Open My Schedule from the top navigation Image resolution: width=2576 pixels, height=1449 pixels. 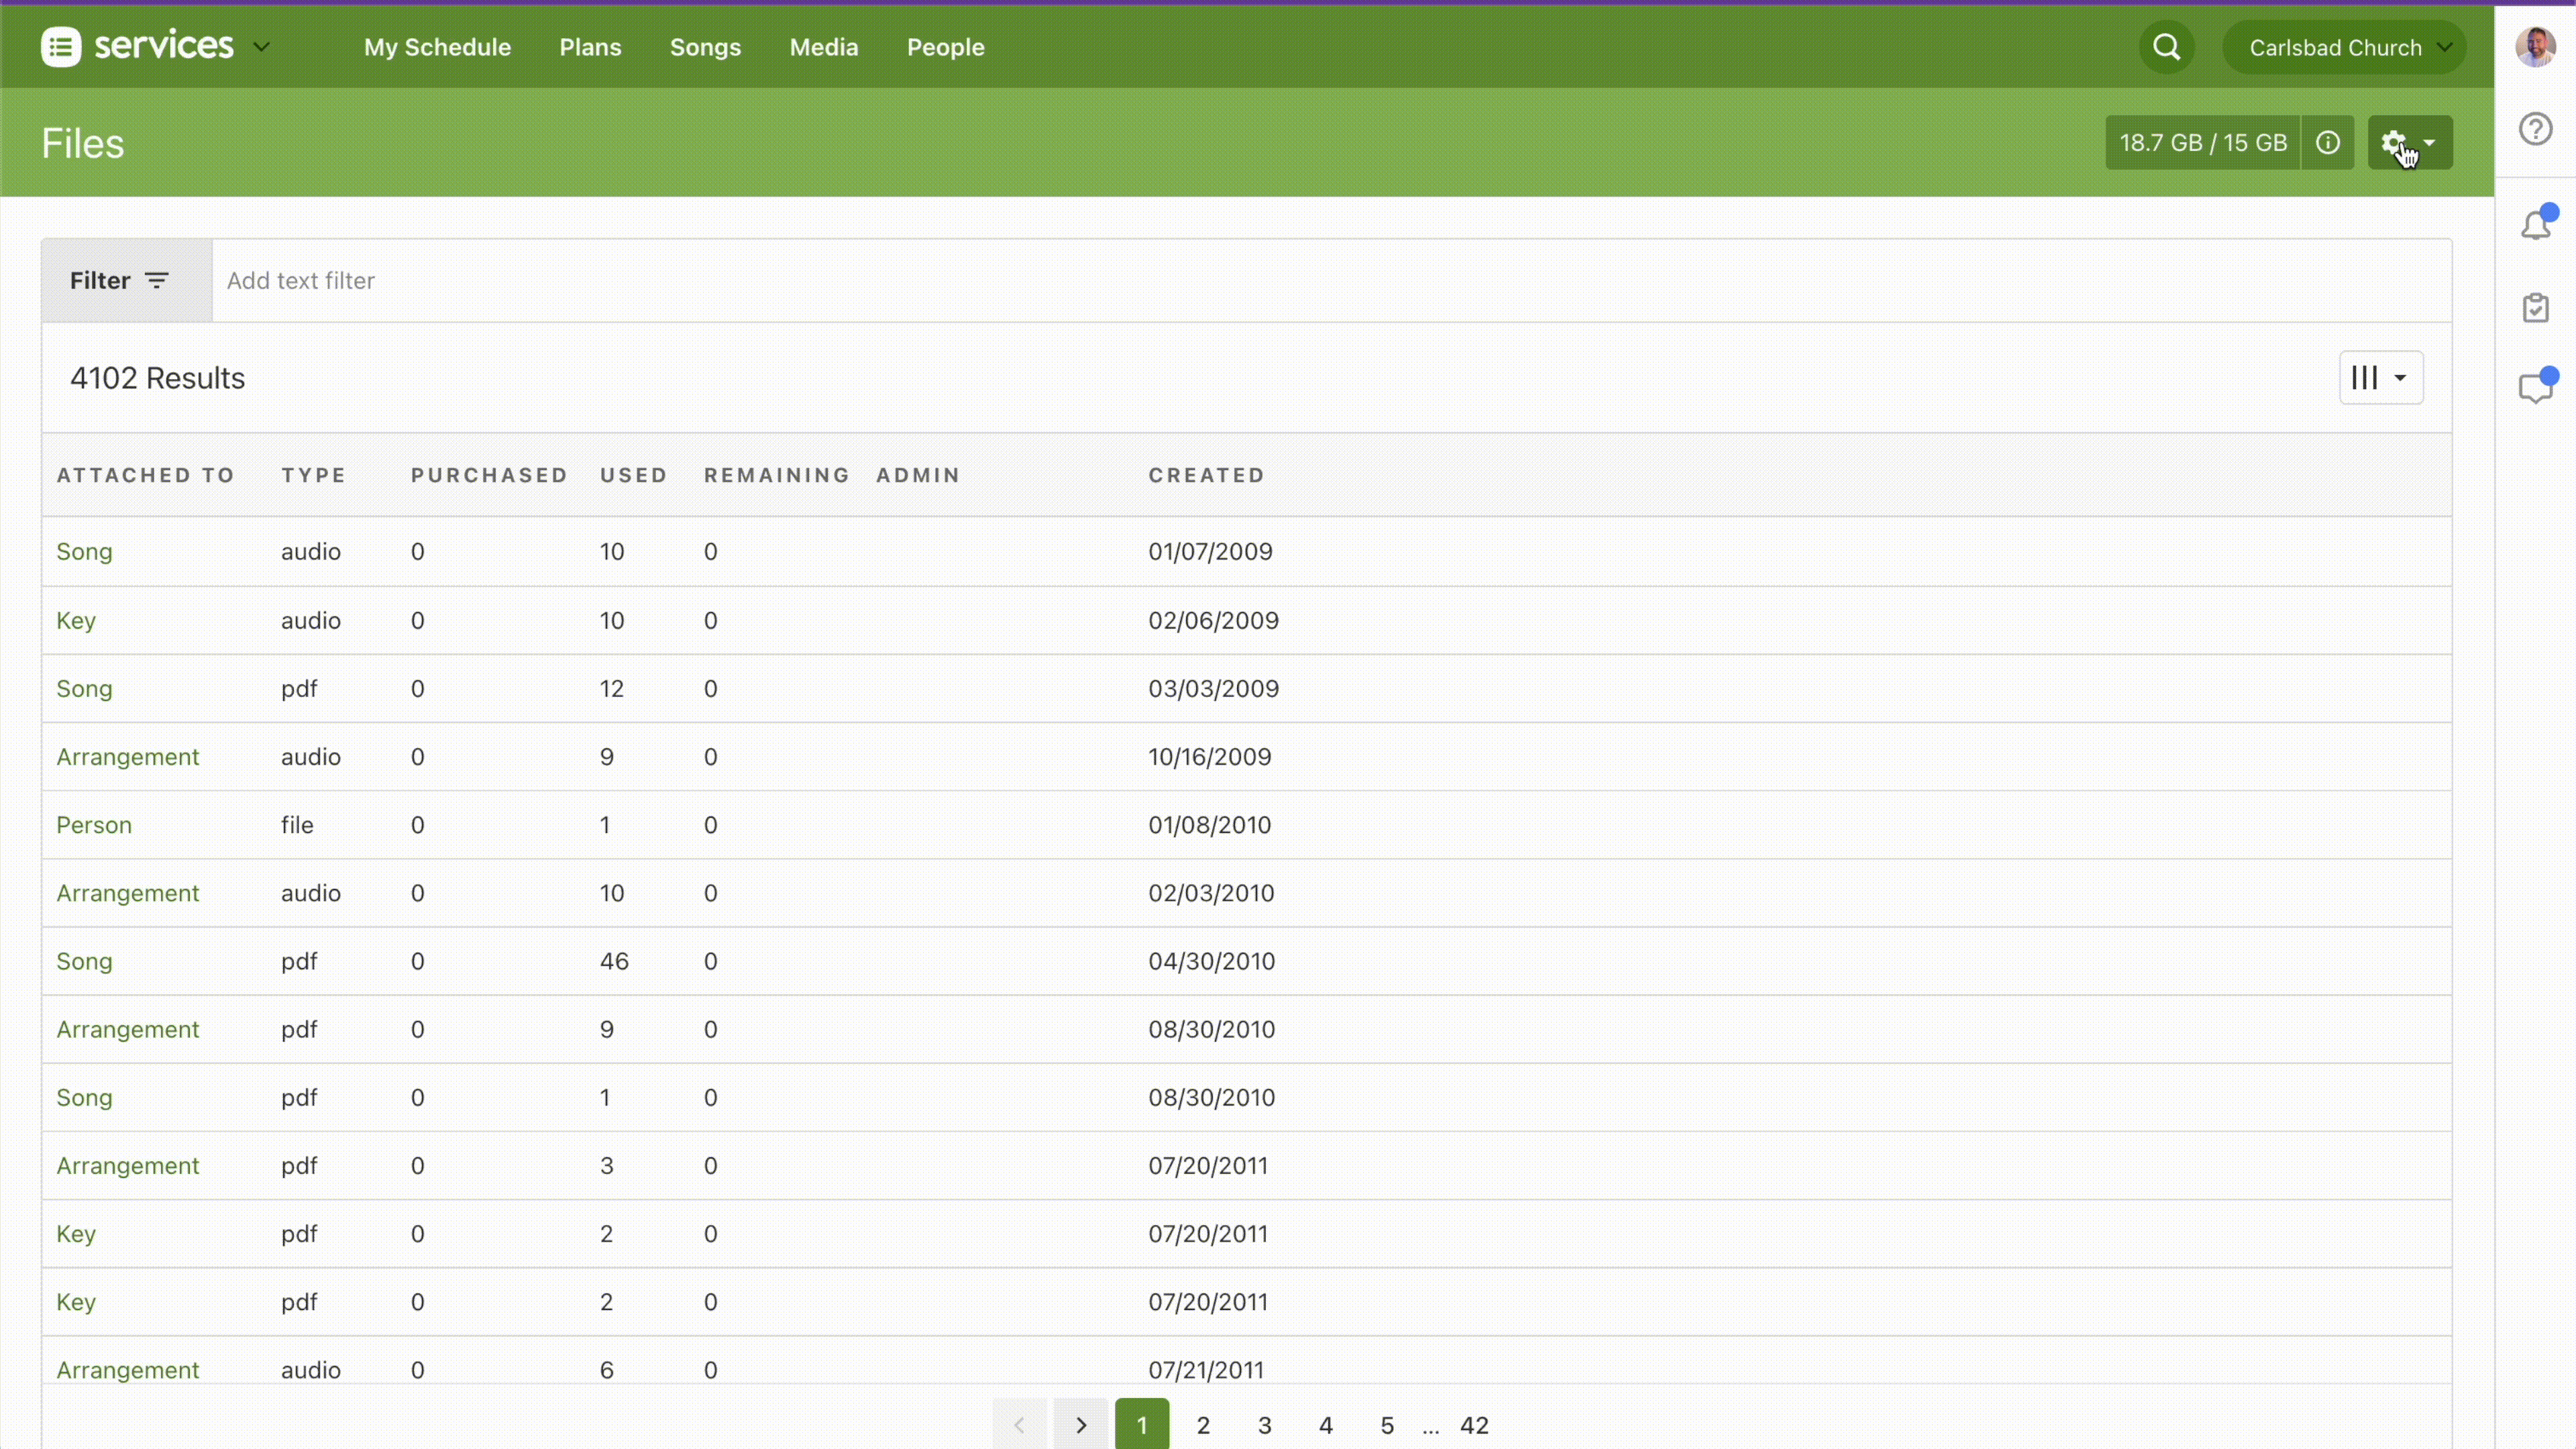pos(437,47)
